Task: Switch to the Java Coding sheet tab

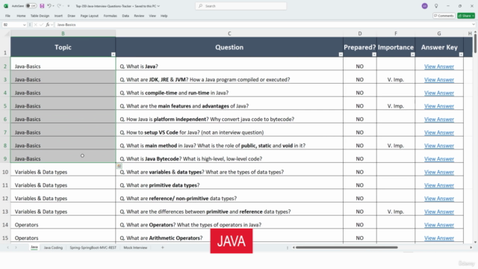Action: click(53, 247)
